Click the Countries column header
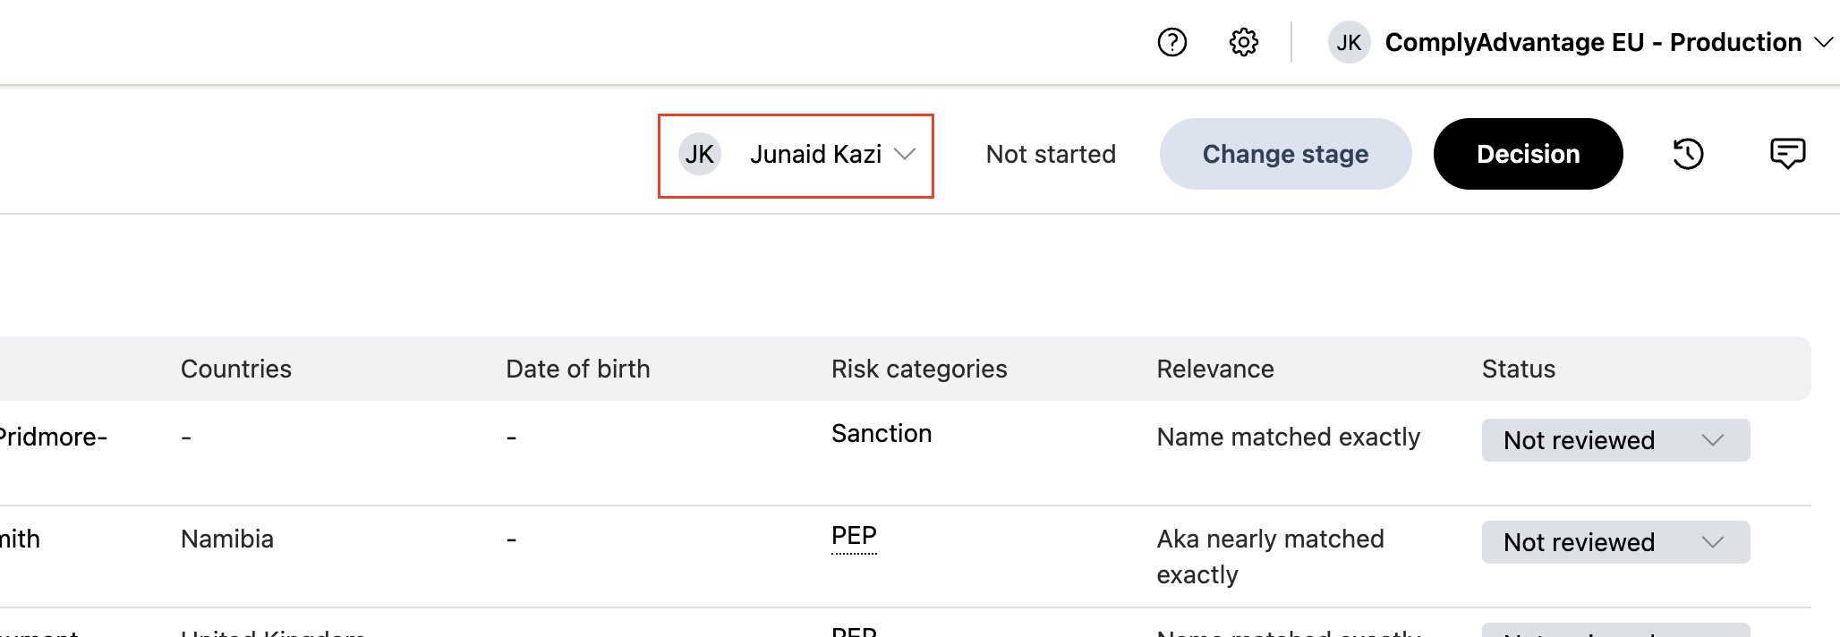The image size is (1840, 637). pyautogui.click(x=236, y=369)
